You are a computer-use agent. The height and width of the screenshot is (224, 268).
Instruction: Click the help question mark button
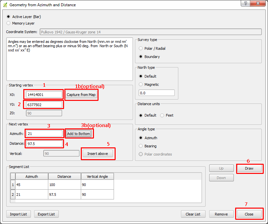(x=245, y=3)
